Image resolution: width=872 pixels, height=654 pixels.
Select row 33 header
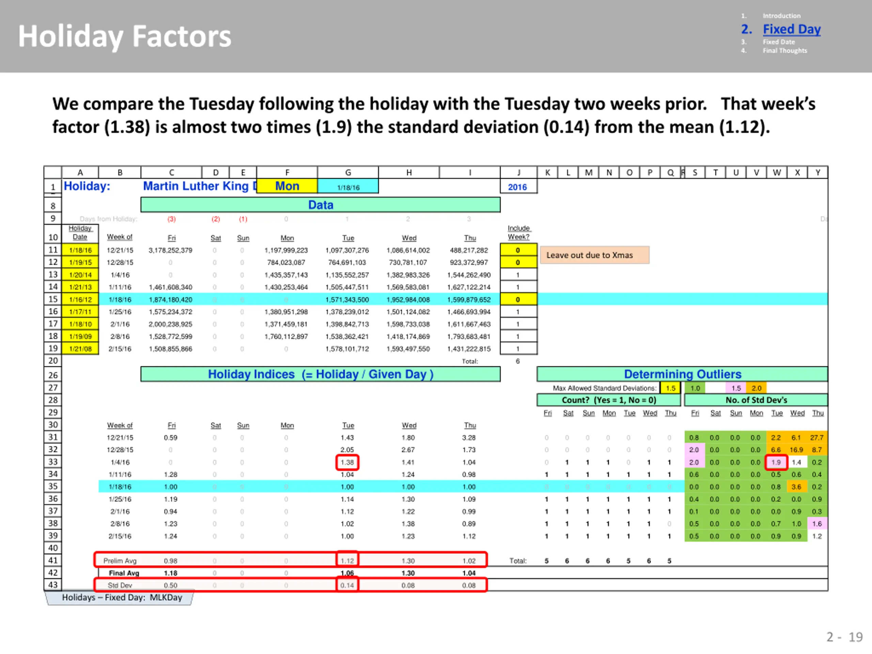click(53, 462)
